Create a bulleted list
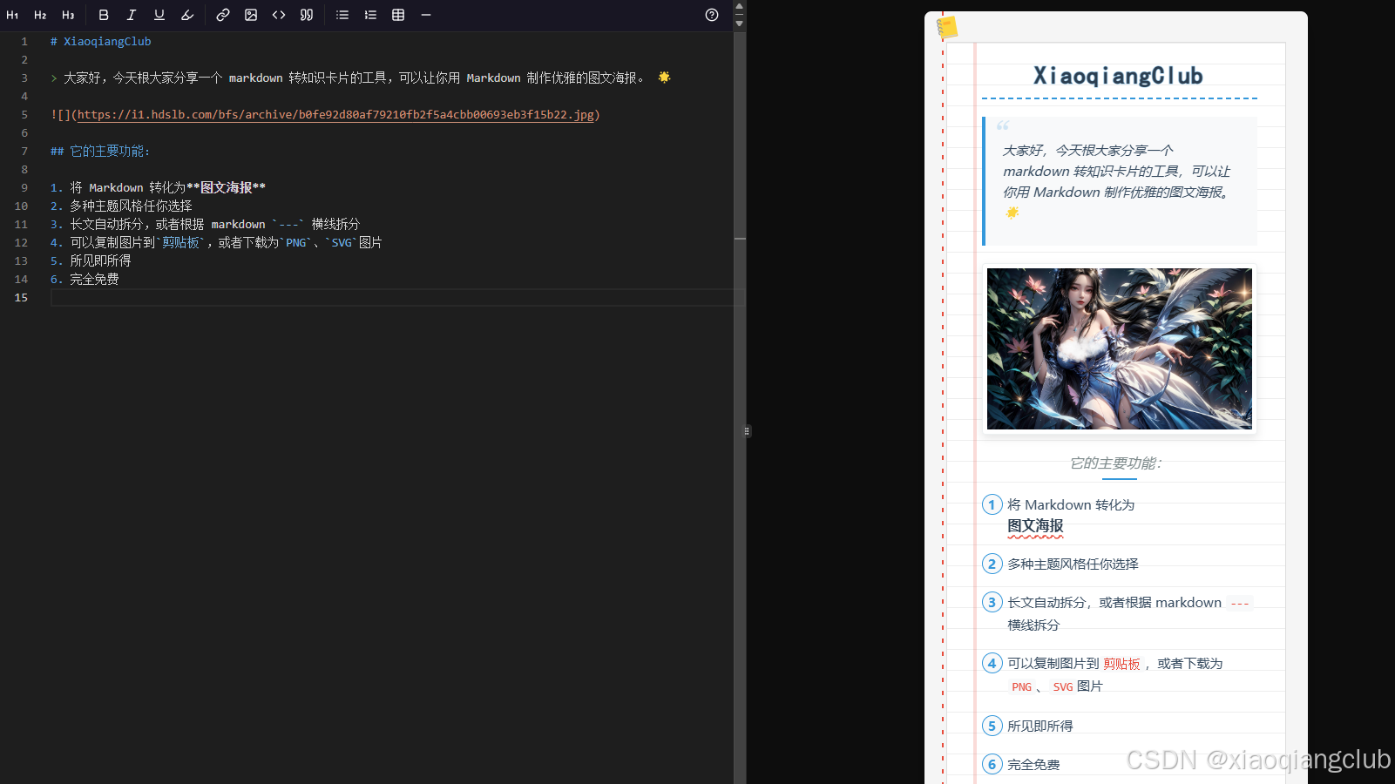 [x=342, y=15]
